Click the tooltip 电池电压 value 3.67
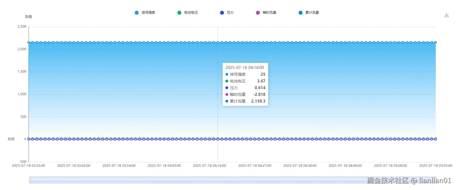Image resolution: width=457 pixels, height=190 pixels. pos(261,81)
